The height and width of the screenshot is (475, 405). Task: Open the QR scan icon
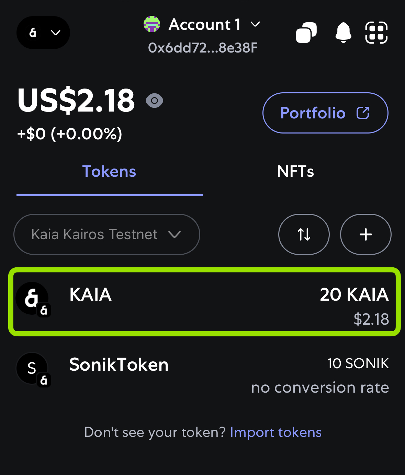376,33
